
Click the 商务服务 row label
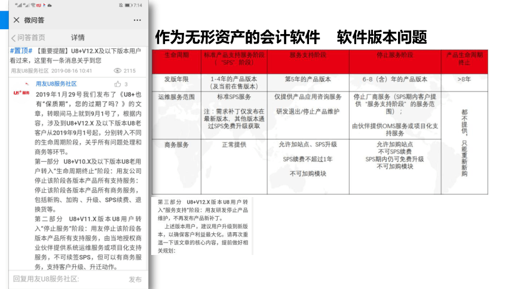177,145
